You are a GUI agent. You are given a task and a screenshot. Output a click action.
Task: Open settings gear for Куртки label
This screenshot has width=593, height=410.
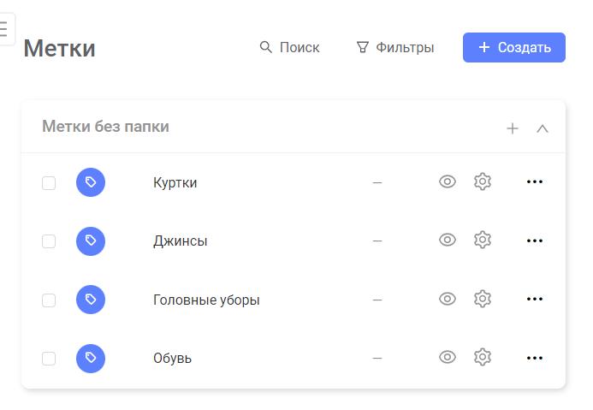click(x=483, y=182)
